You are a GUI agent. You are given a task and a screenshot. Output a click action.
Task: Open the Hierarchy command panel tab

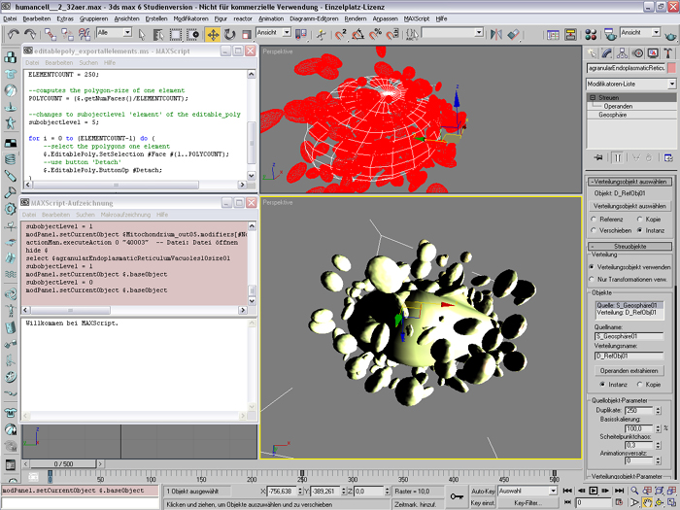coord(621,53)
